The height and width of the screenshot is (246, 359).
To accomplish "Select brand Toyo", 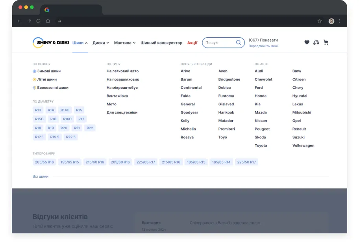I will click(x=222, y=137).
